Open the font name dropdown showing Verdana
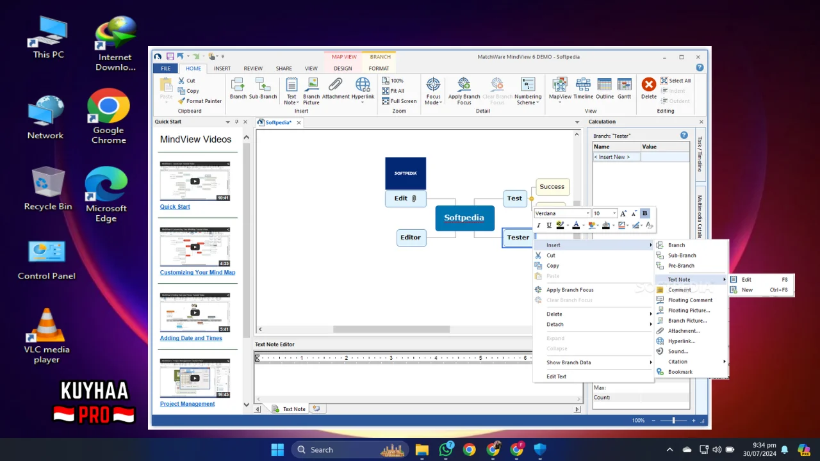 click(x=587, y=213)
